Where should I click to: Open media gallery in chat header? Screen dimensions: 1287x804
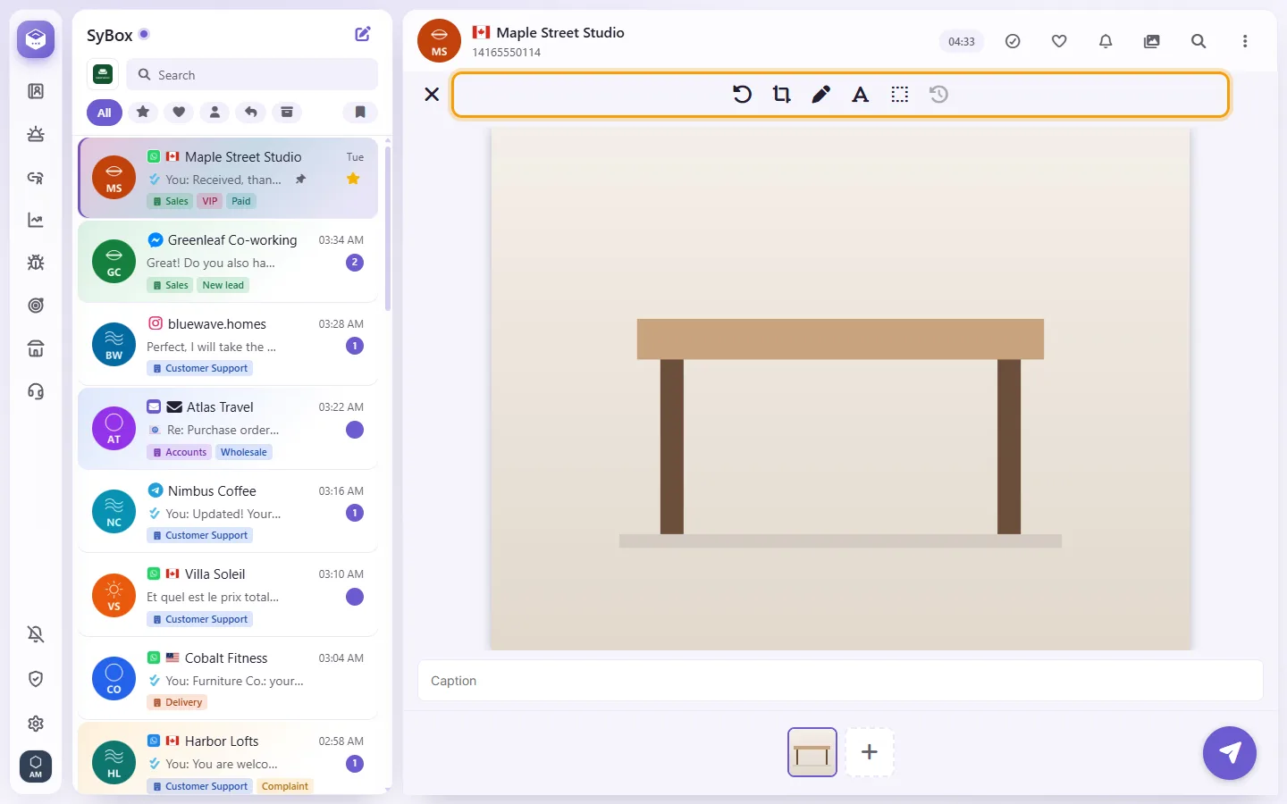1152,41
